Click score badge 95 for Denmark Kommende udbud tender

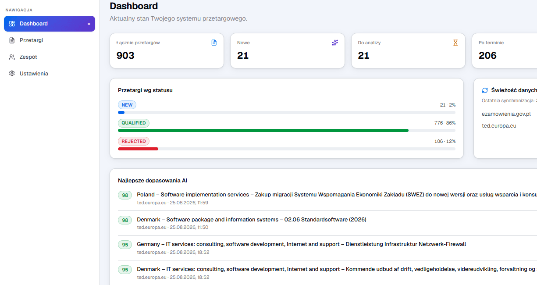pyautogui.click(x=125, y=270)
